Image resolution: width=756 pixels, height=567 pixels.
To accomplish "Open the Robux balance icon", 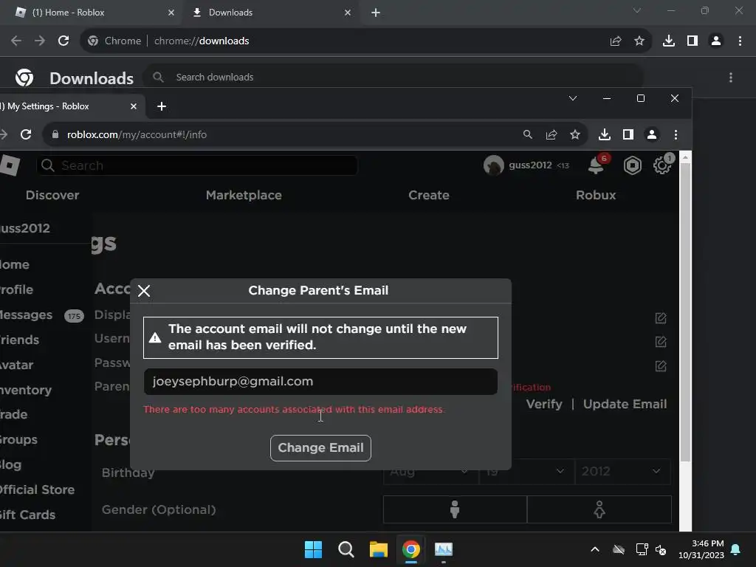I will point(632,166).
